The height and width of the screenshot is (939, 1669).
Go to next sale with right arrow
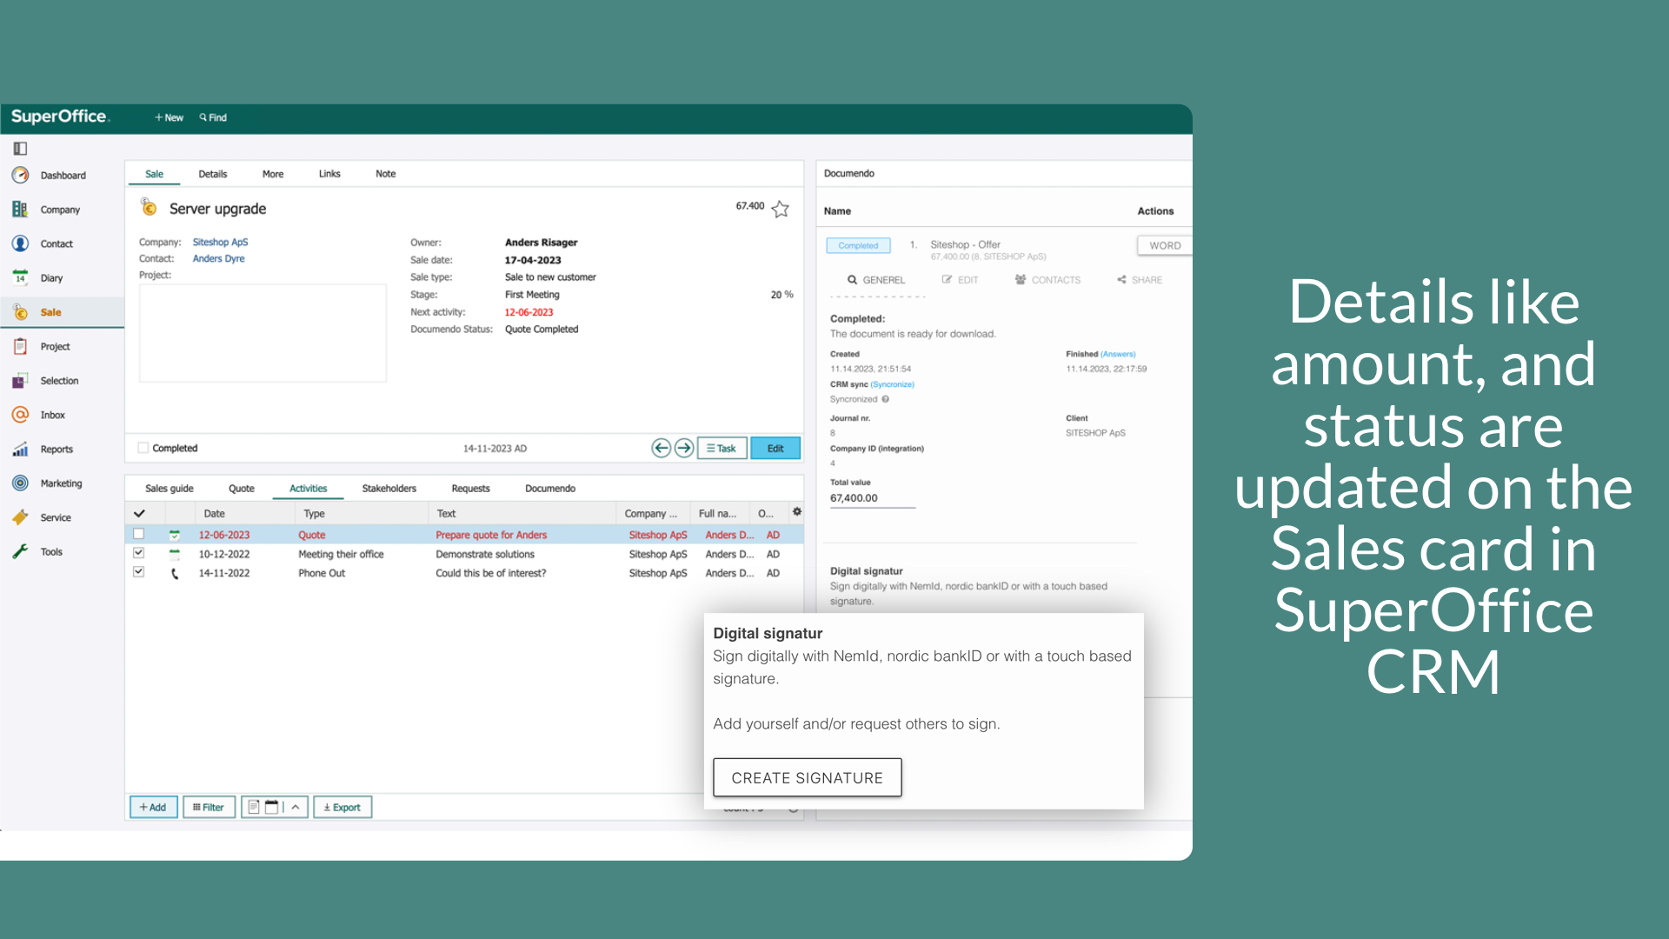click(684, 449)
